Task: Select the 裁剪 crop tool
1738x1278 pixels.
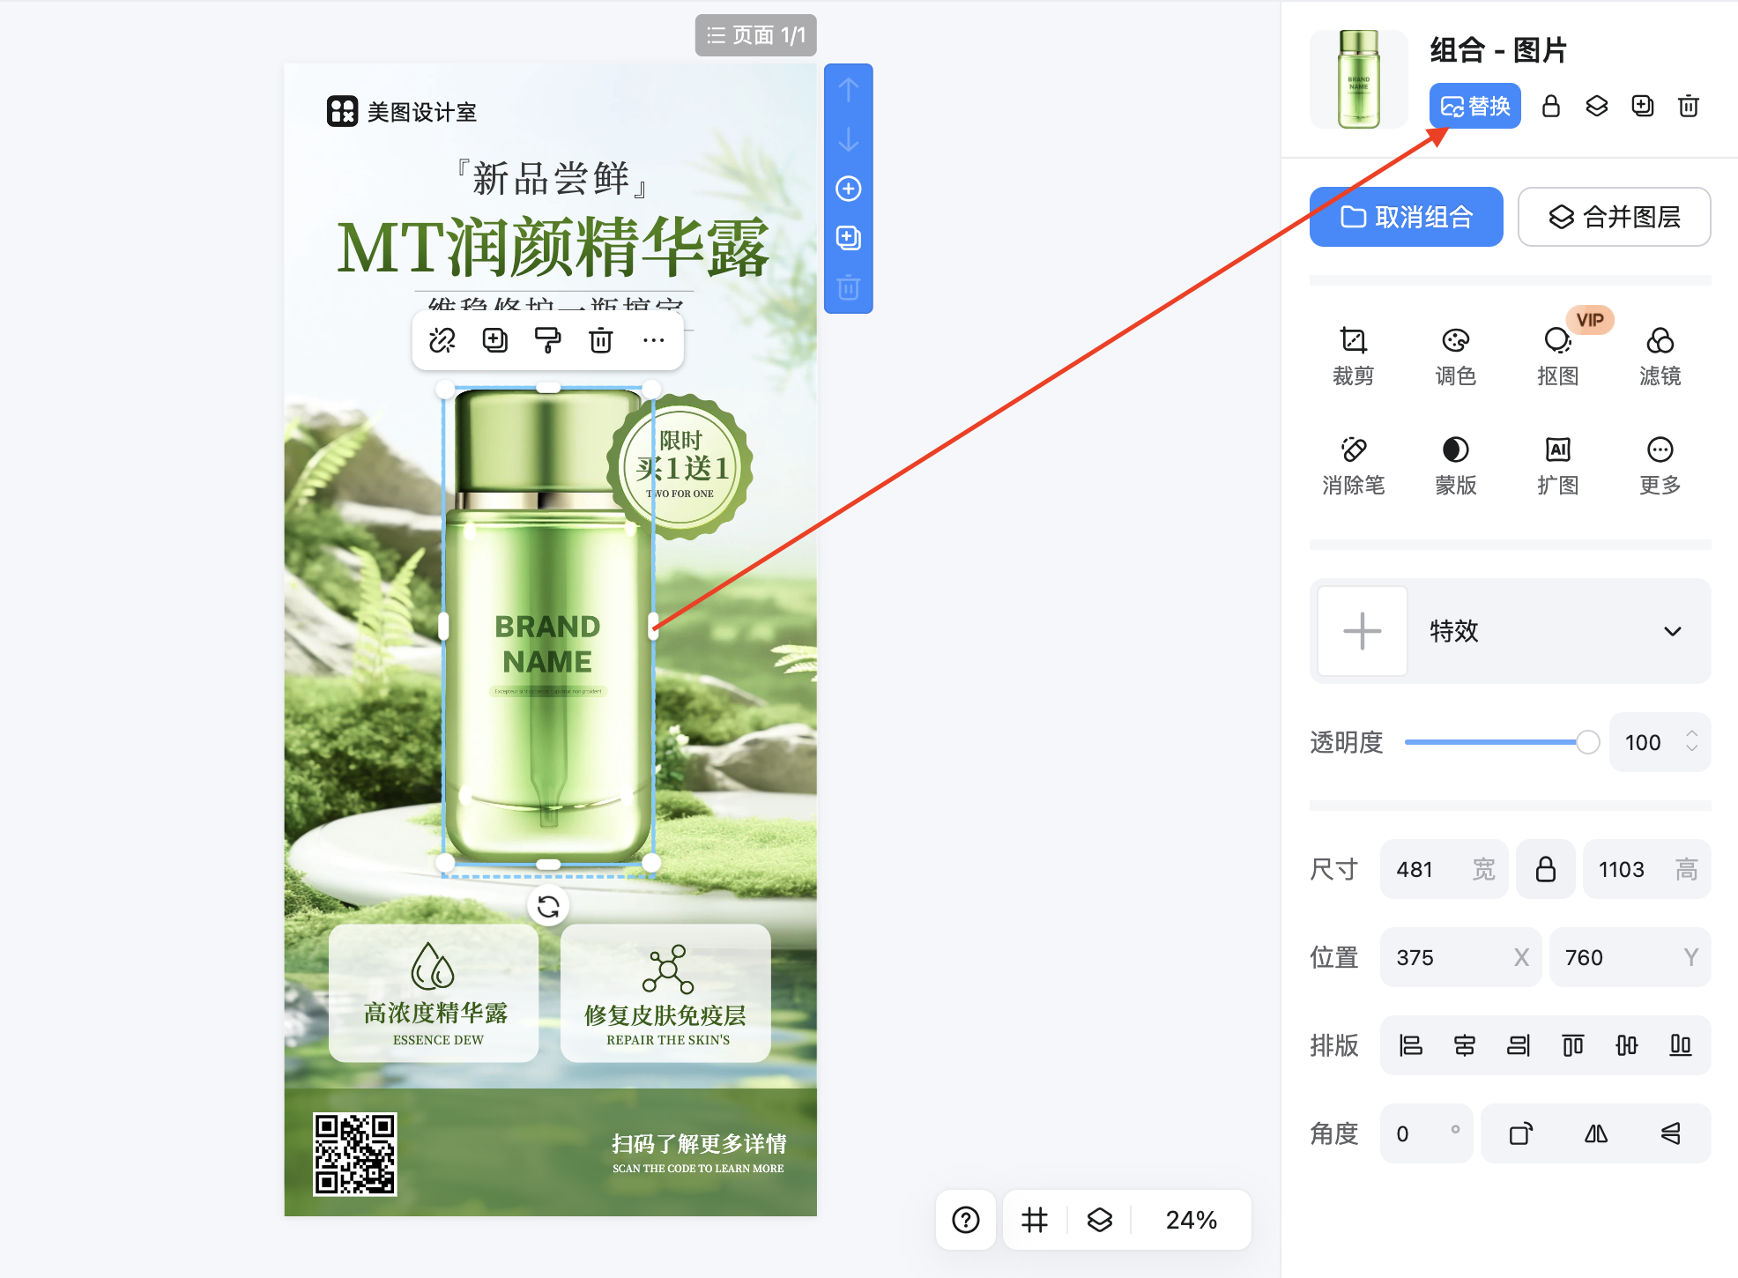Action: (1353, 355)
